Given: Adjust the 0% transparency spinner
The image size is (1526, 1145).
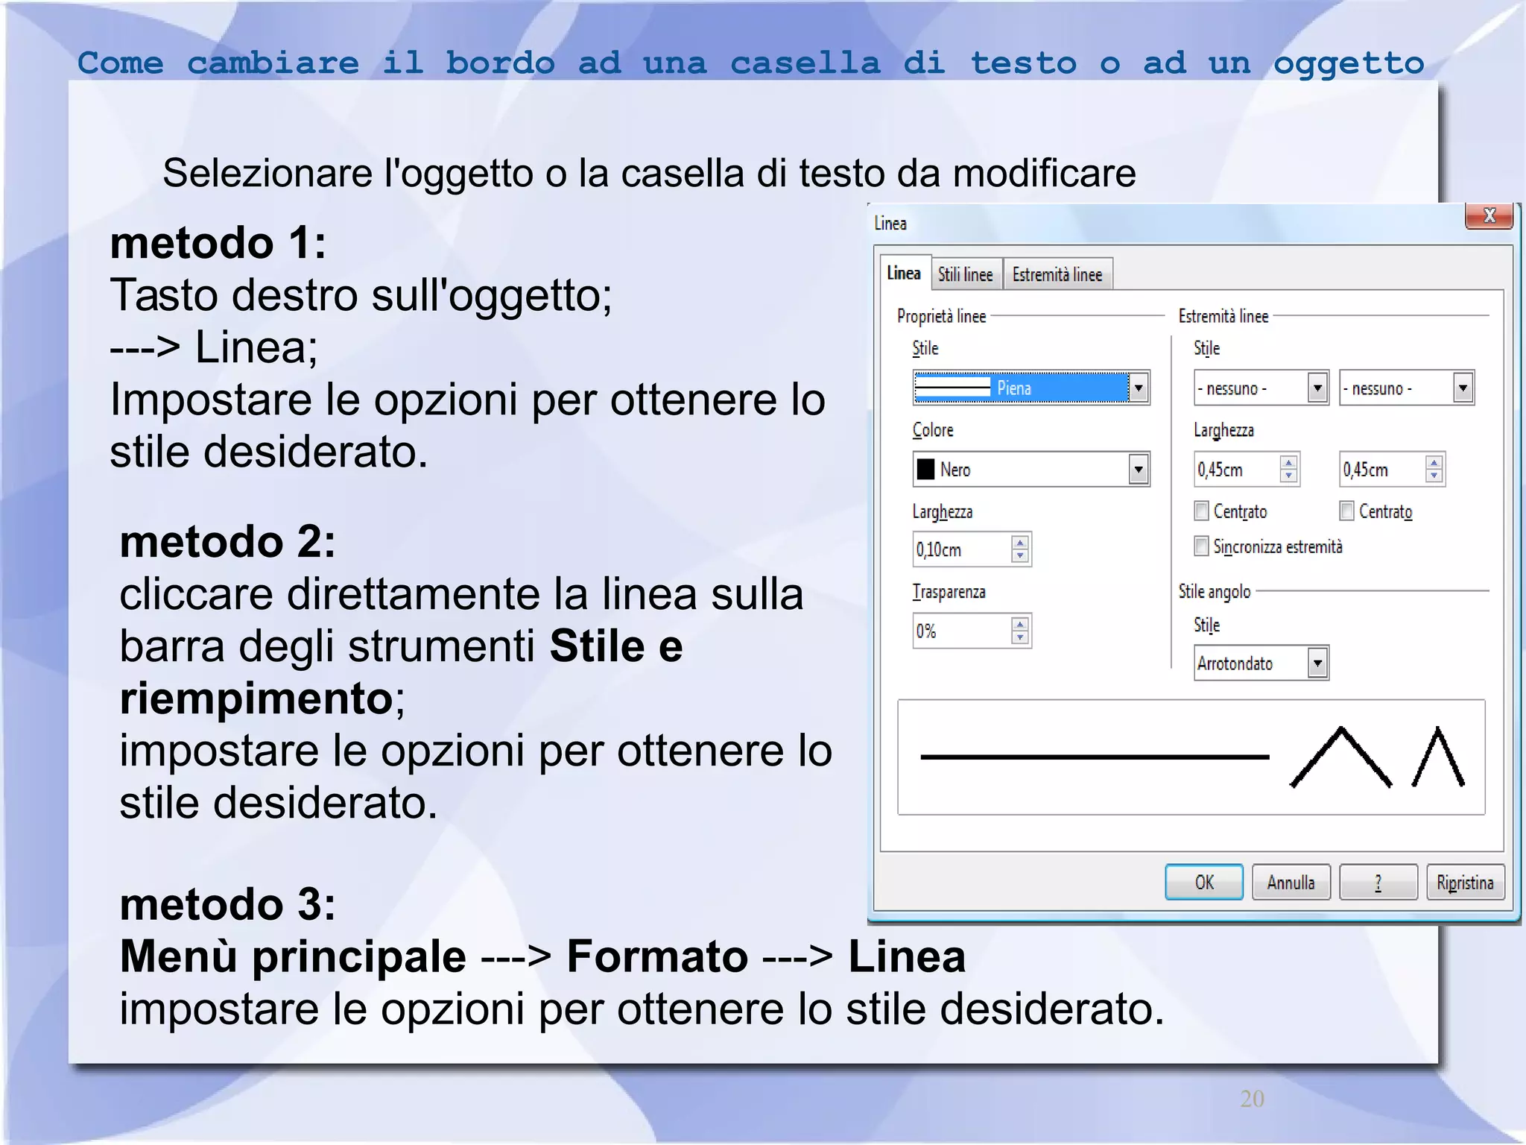Looking at the screenshot, I should pyautogui.click(x=1020, y=631).
